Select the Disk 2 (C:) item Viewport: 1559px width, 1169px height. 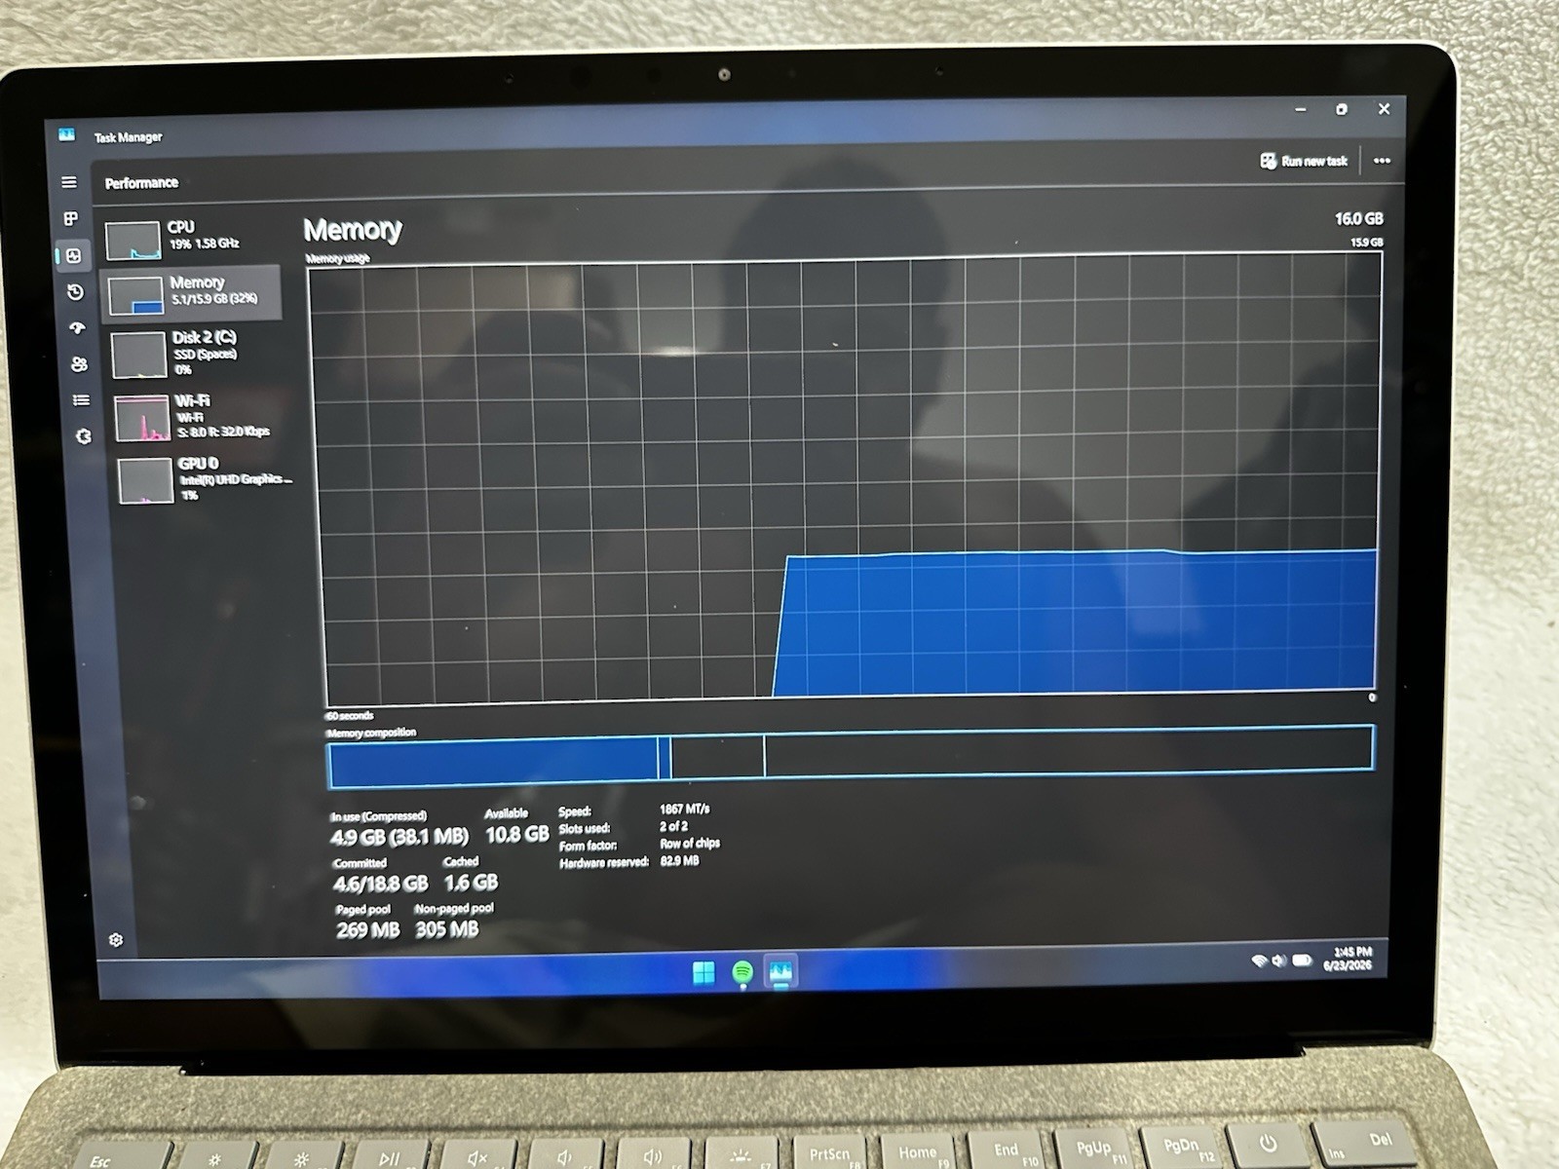pos(195,354)
